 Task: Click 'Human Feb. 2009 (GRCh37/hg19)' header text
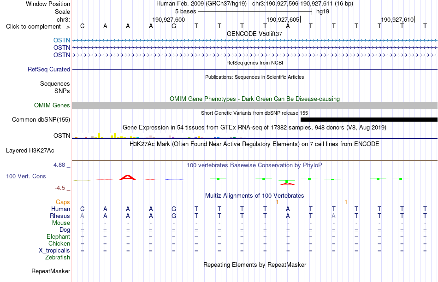201,4
